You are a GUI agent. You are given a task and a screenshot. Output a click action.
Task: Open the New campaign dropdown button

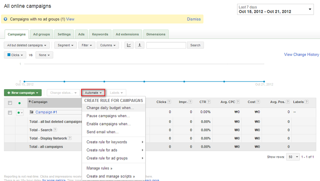[23, 93]
